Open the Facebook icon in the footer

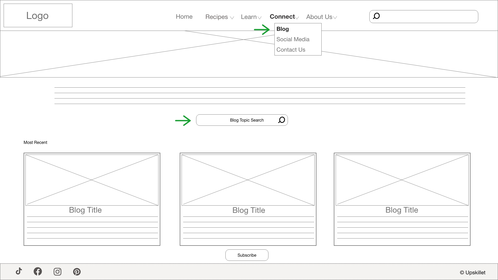tap(38, 271)
